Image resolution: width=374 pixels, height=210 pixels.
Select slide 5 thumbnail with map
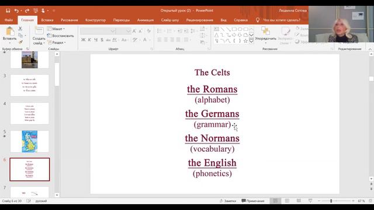30,141
